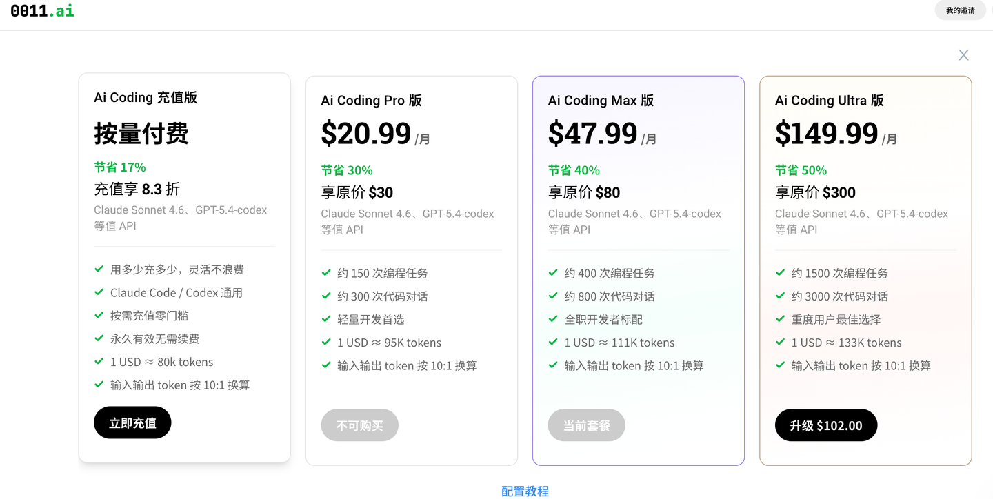The width and height of the screenshot is (993, 499).
Task: Click checkmark beside 1 USD ≈ 80k tokens
Action: click(x=99, y=361)
